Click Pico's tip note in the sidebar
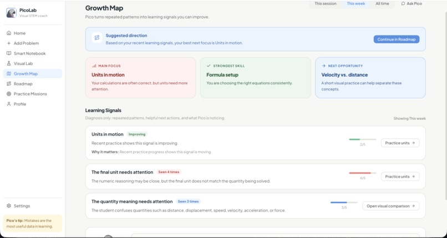Viewport: 447px width, 238px height. coord(33,223)
